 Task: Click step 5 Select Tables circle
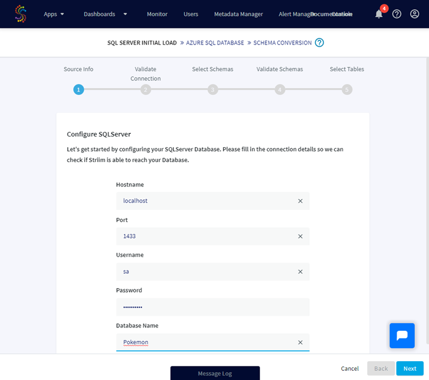(347, 90)
